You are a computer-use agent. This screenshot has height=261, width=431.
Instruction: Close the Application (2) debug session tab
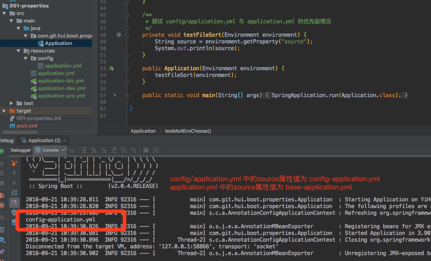click(x=64, y=141)
